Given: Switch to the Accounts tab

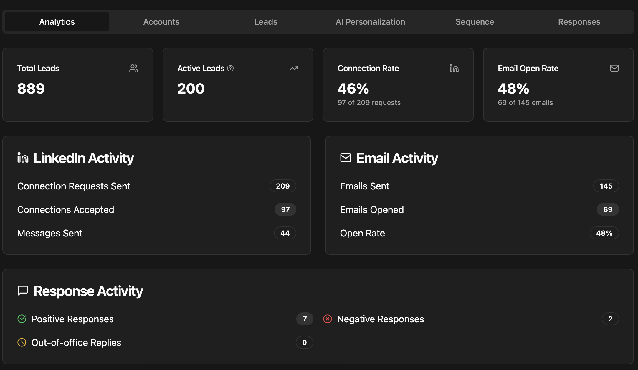Looking at the screenshot, I should click(x=161, y=22).
